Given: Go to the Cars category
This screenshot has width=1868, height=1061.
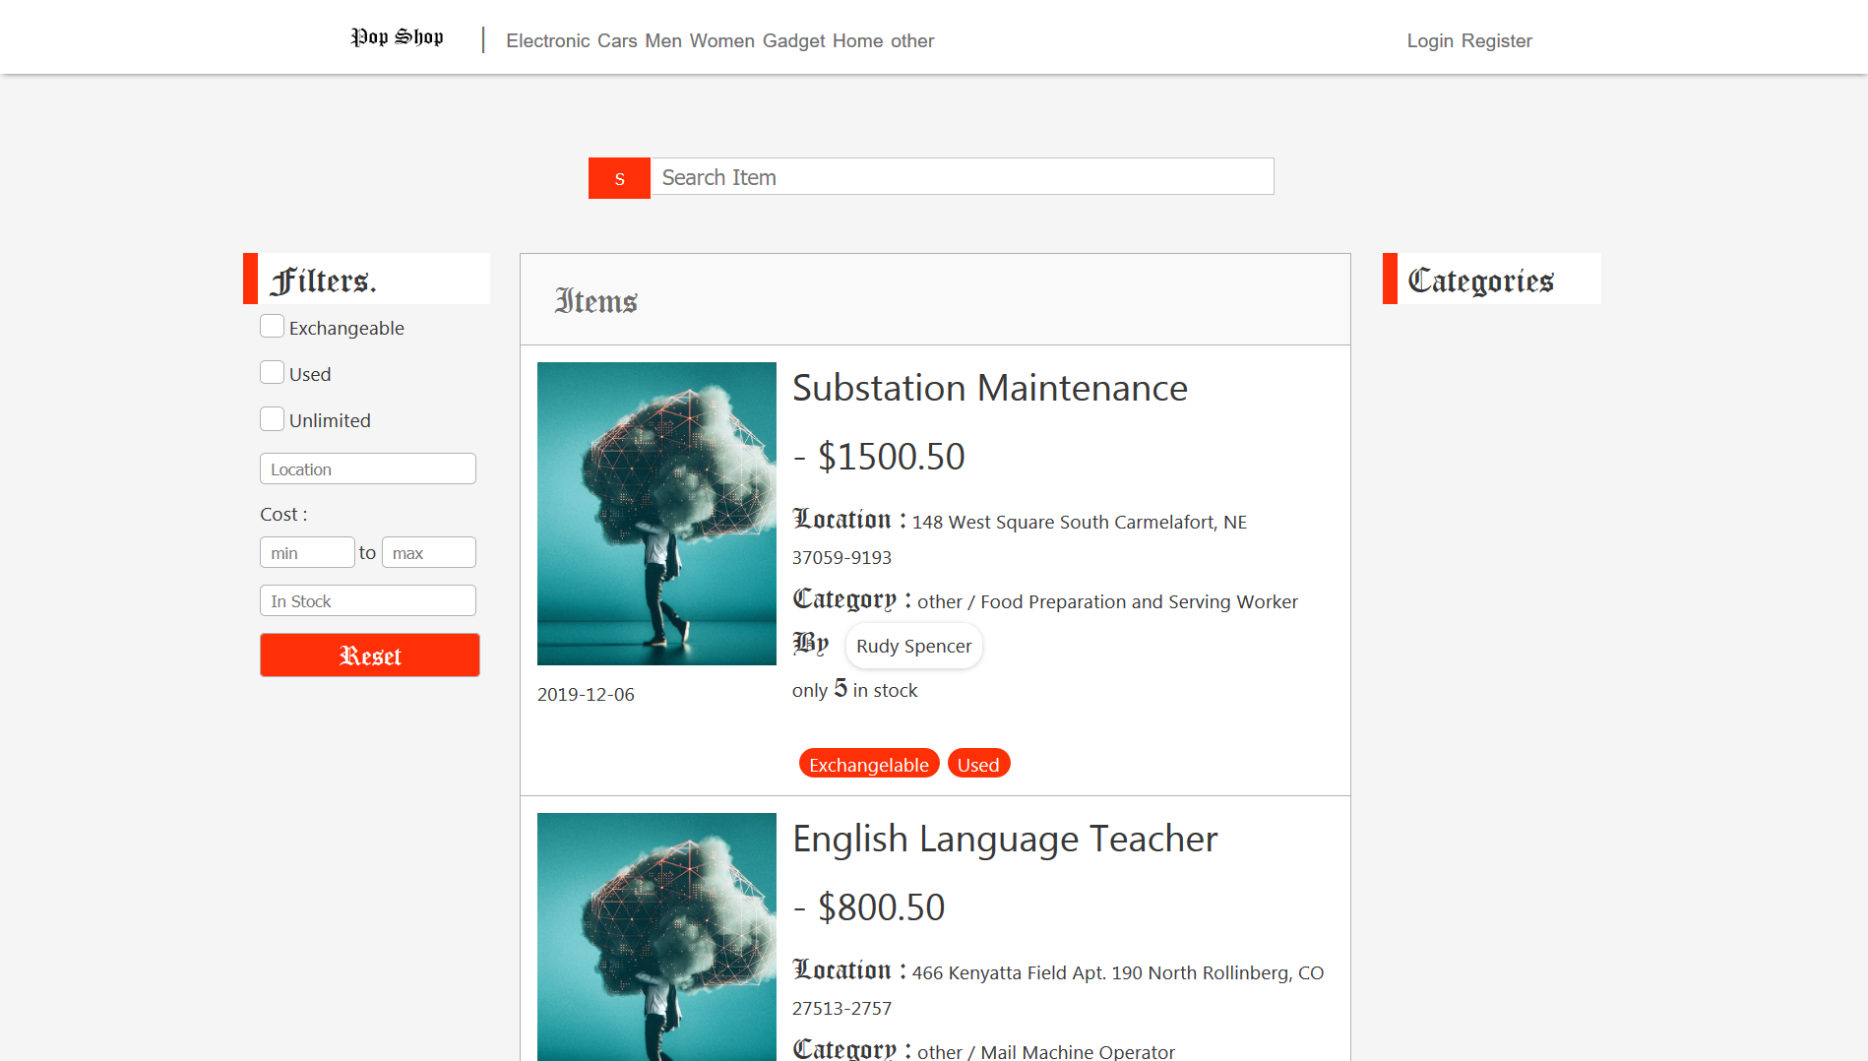Looking at the screenshot, I should (617, 40).
